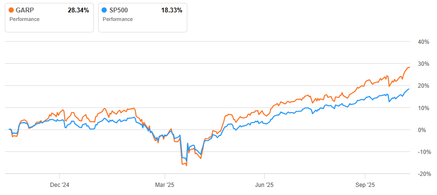437x195 pixels.
Task: Click the orange GARP line's final endpoint
Action: [x=409, y=67]
